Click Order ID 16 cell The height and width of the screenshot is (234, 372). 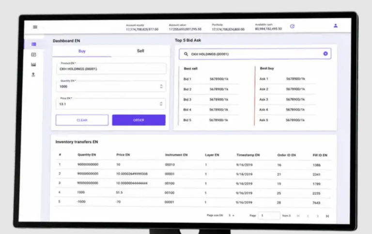click(x=279, y=165)
